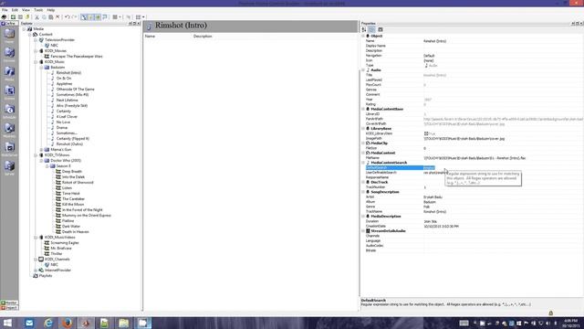
Task: Switch to the Monitor tab at bottom-left
Action: click(9, 302)
